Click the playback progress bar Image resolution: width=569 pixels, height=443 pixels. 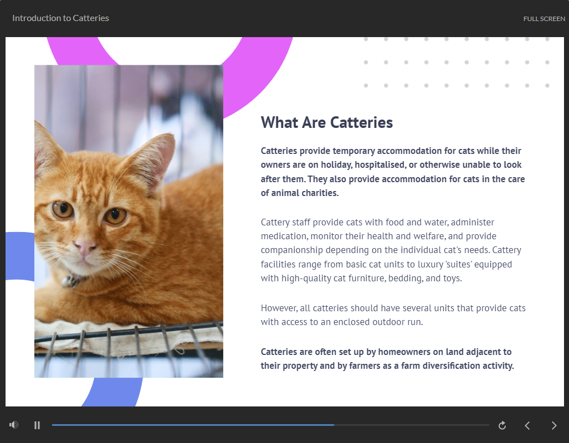tap(270, 425)
